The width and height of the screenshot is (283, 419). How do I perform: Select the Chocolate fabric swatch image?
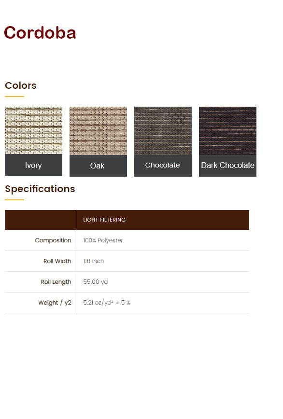(163, 131)
